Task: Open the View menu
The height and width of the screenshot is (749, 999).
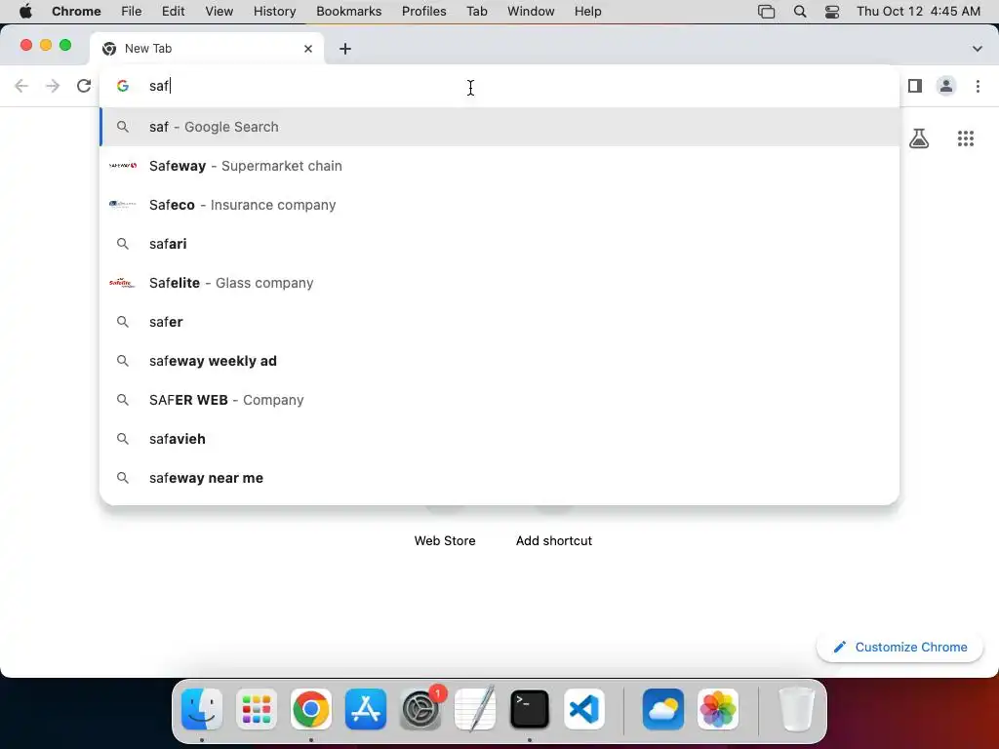Action: click(x=220, y=11)
